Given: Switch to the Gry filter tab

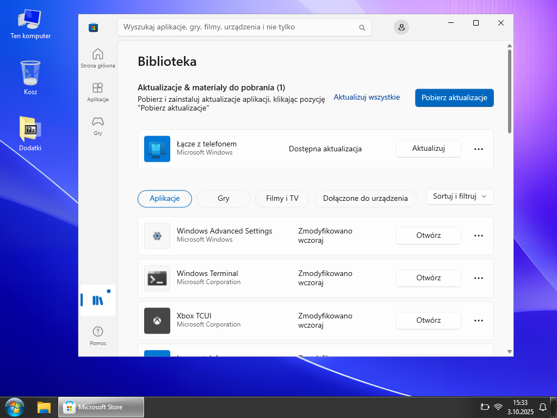Looking at the screenshot, I should (224, 199).
